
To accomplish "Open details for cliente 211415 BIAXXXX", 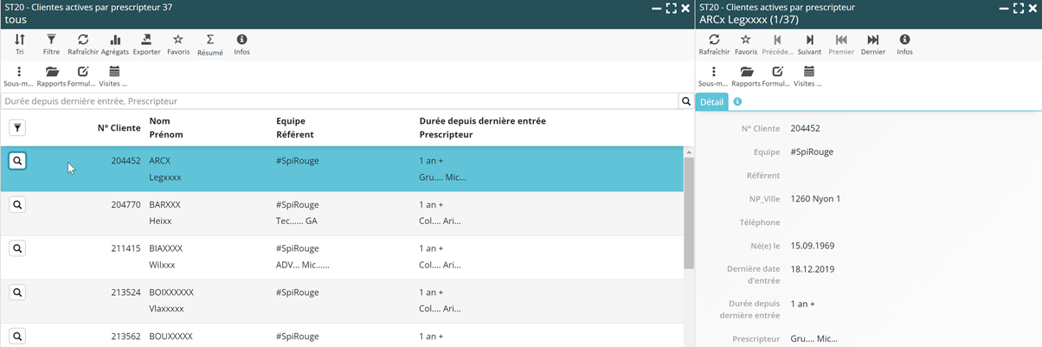I will click(17, 248).
